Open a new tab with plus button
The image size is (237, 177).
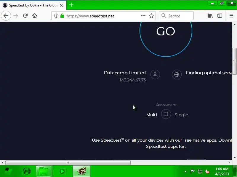point(71,5)
